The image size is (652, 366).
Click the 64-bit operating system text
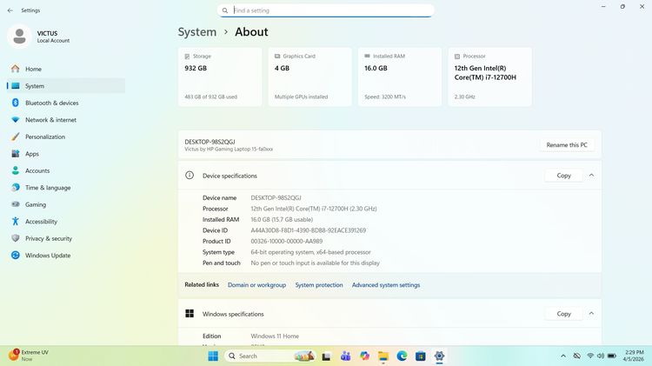(x=310, y=252)
